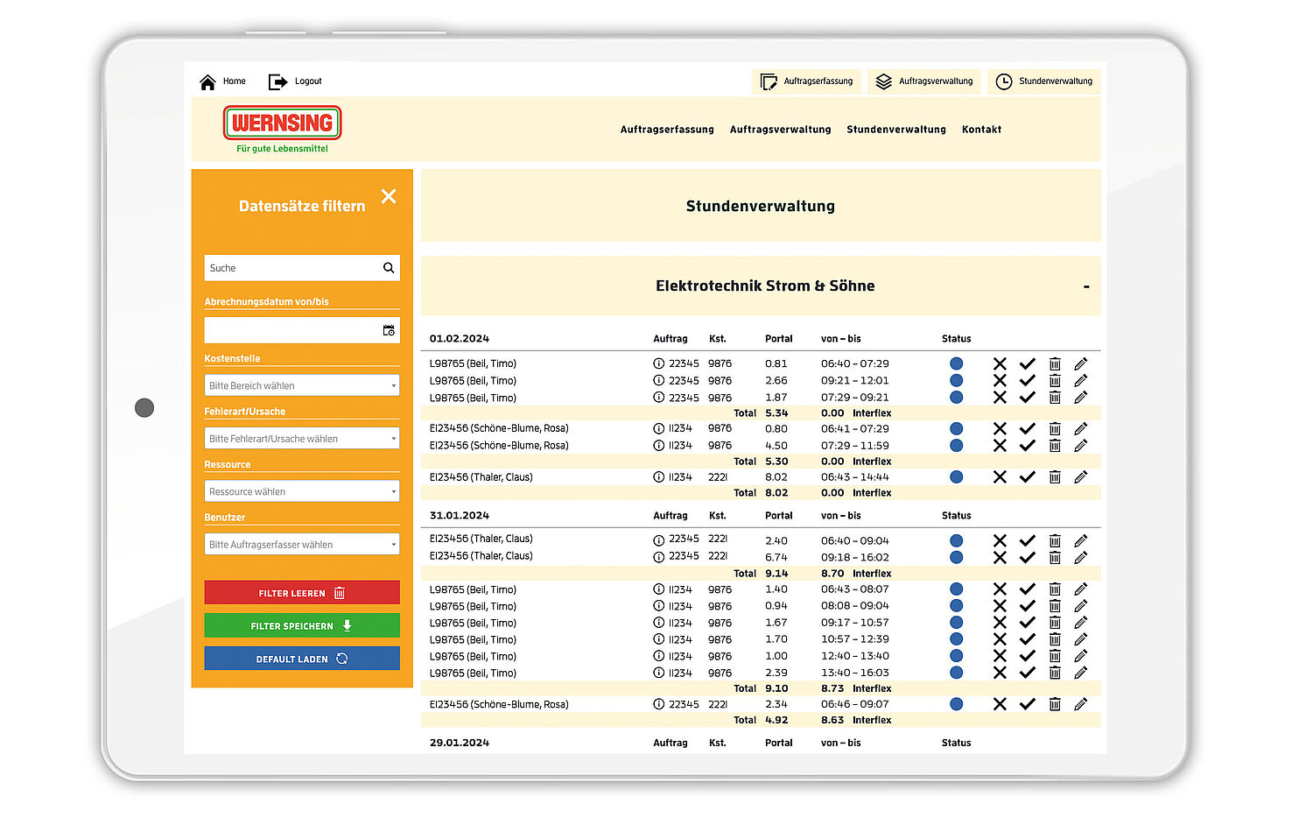Click status dot of 06:40 – 09:04 entry
Viewport: 1299px width, 818px height.
[x=957, y=540]
